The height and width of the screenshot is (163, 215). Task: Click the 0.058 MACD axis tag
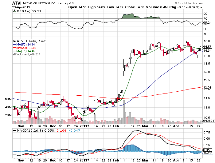coord(207,150)
